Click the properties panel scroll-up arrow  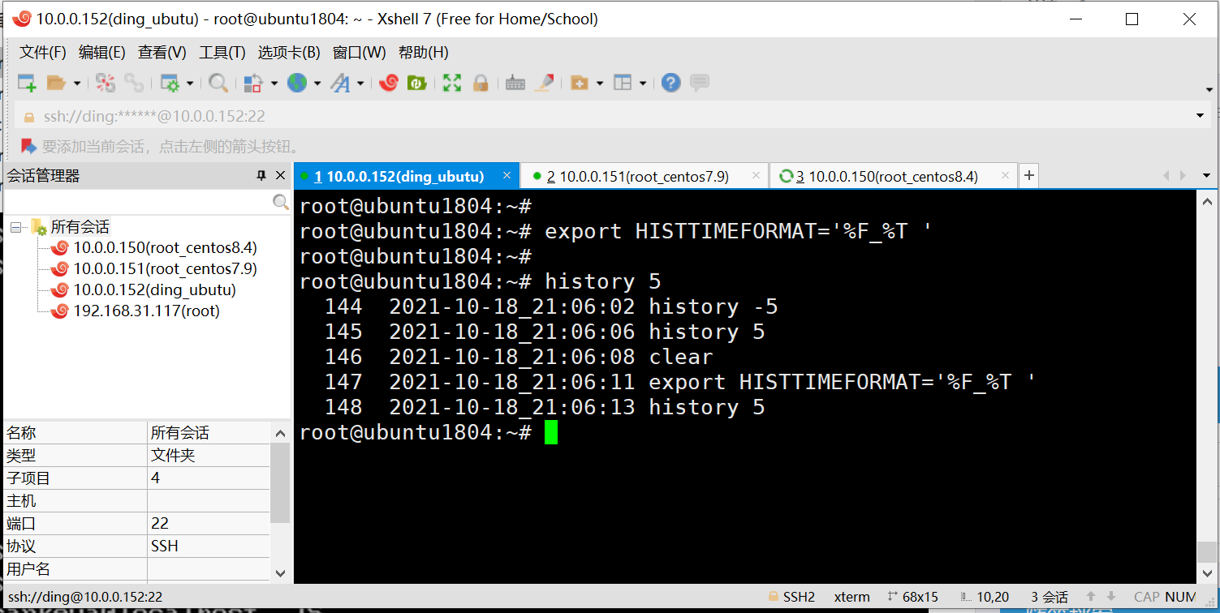(280, 433)
